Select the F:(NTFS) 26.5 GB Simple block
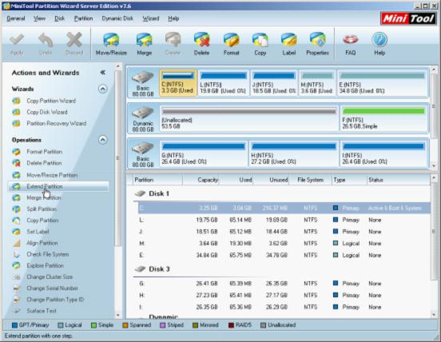The image size is (441, 342). tap(384, 118)
